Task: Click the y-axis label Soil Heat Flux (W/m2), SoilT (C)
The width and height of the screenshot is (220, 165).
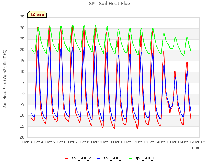Action: tap(5, 78)
